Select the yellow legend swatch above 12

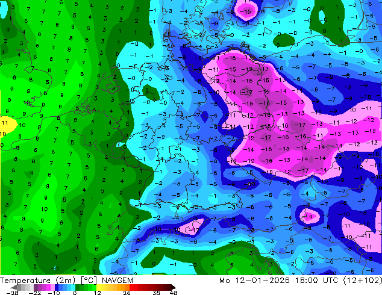[98, 287]
